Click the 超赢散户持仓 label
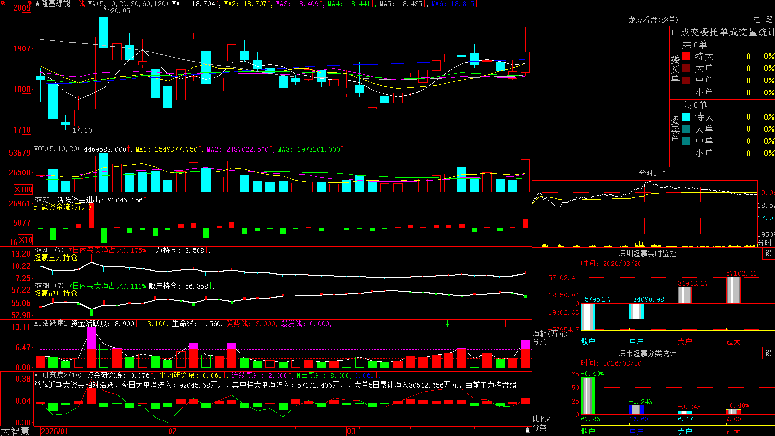This screenshot has width=775, height=436. point(56,293)
